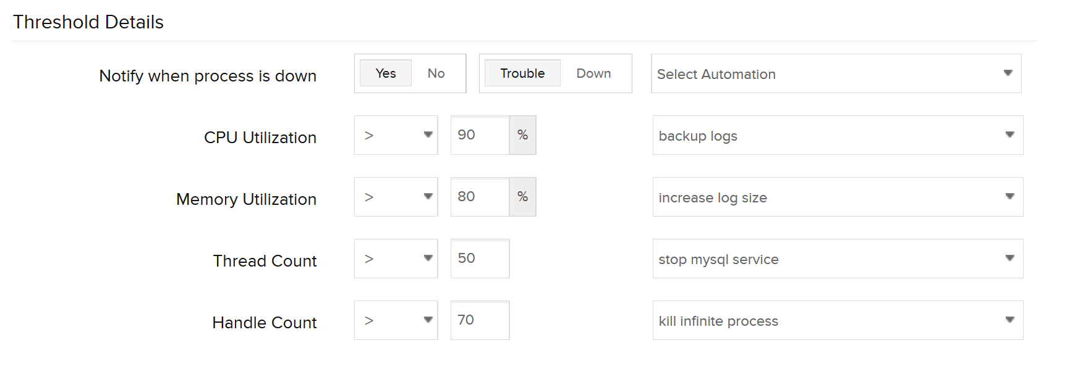Viewport: 1070px width, 377px height.
Task: Click the percent sign beside Memory value
Action: 523,197
